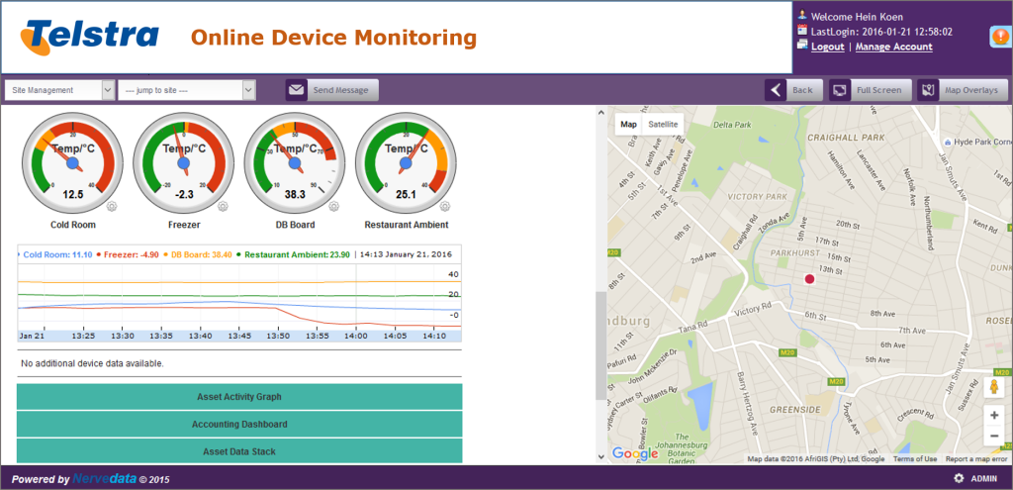The image size is (1013, 490).
Task: Click the Back button label
Action: click(x=802, y=90)
